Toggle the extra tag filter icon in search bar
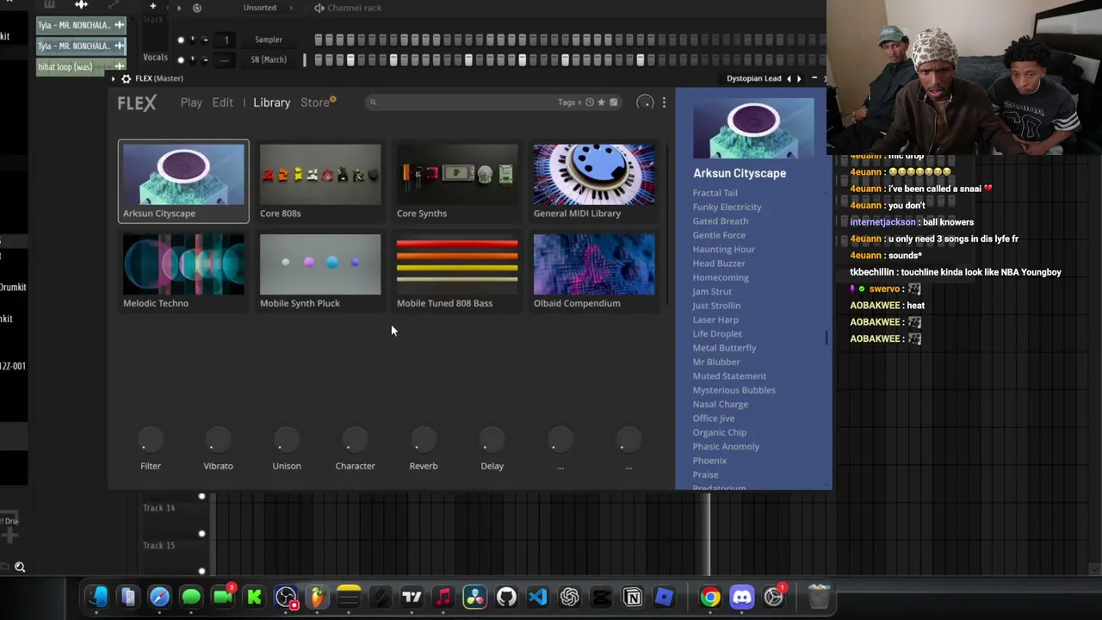The width and height of the screenshot is (1102, 620). 613,102
